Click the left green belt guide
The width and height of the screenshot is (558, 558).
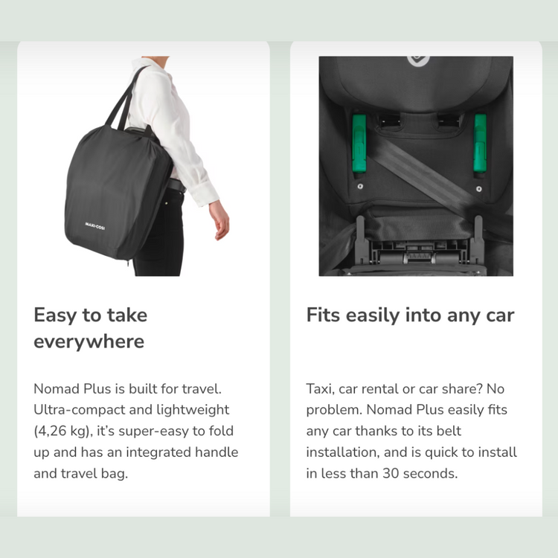point(359,145)
